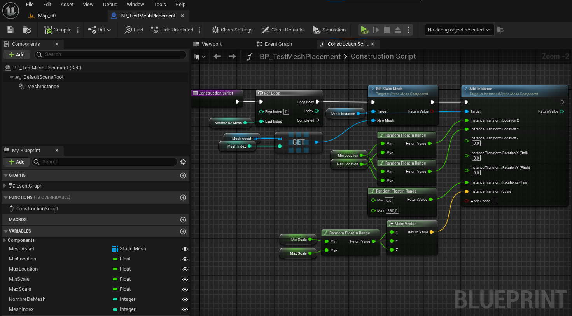Screen dimensions: 572x316
Task: Click the Components panel search field
Action: coord(110,55)
